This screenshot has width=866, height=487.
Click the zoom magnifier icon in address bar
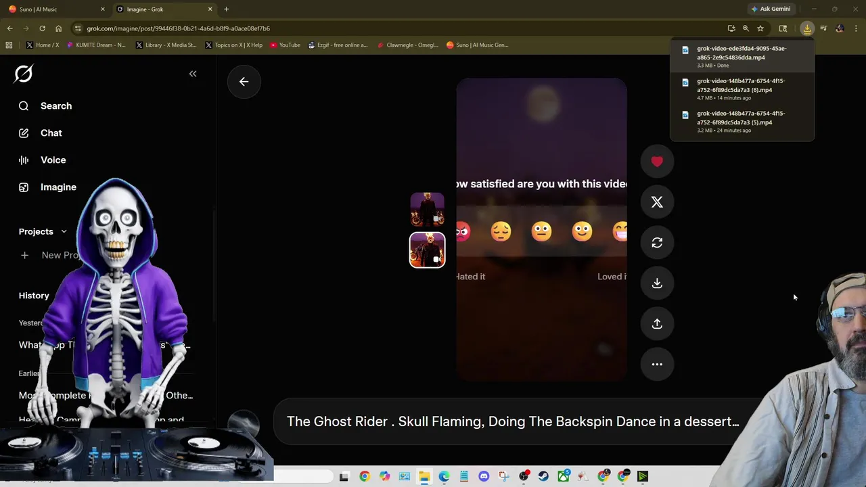click(x=746, y=28)
